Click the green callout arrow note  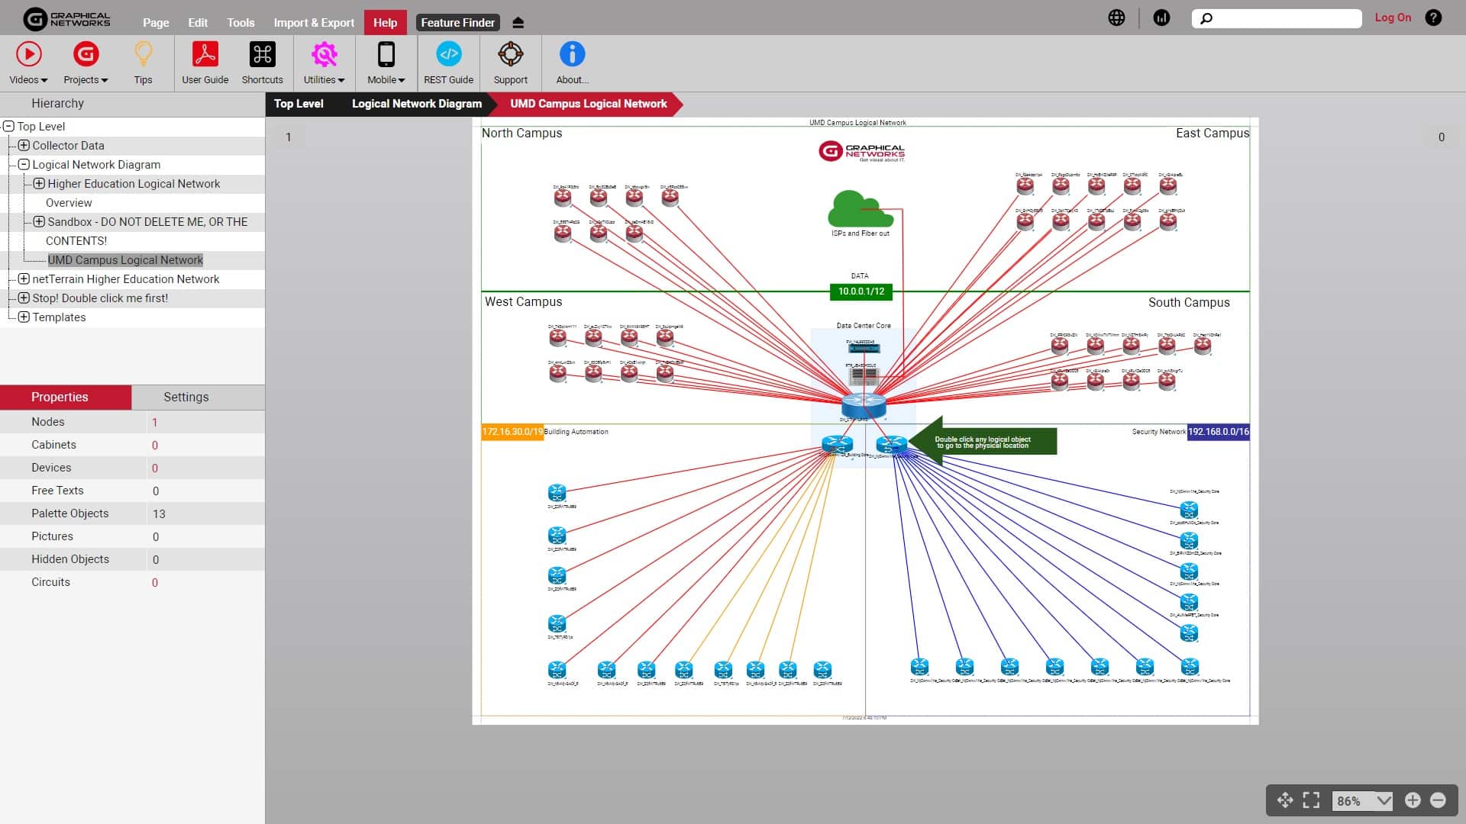point(983,441)
